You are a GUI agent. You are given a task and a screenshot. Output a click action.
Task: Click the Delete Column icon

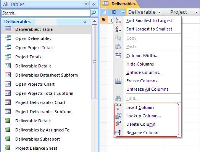click(x=118, y=124)
